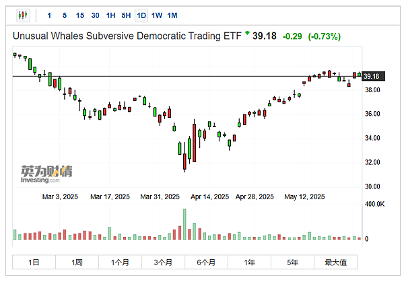The image size is (404, 282).
Task: Click the small green down-arrow beside the title
Action: pos(247,33)
